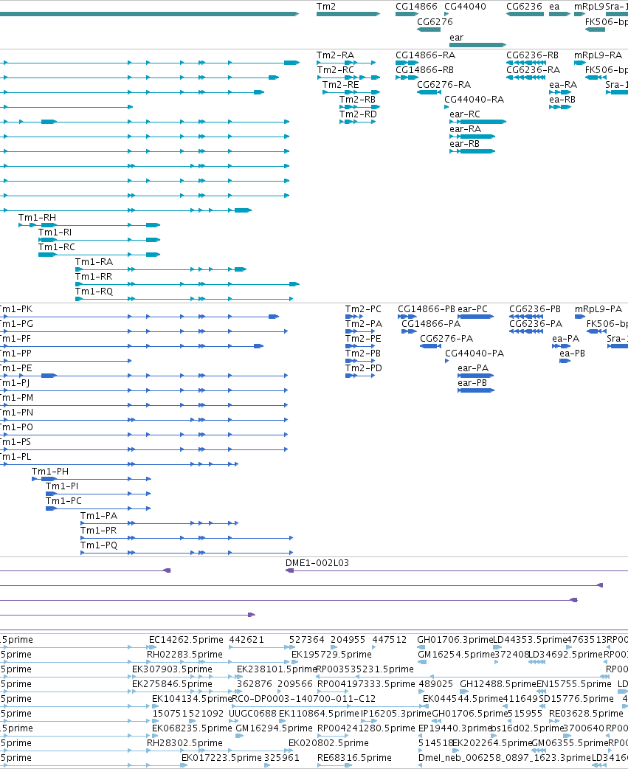Screen dimensions: 628x769
Task: Select the Tm1-RI transcript label
Action: click(55, 232)
